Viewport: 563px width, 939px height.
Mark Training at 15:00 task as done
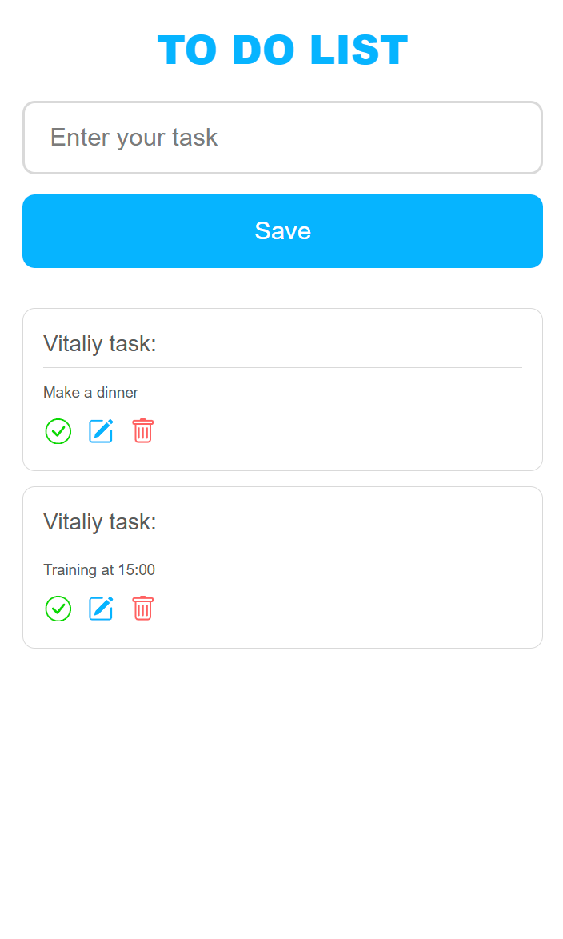pos(58,609)
